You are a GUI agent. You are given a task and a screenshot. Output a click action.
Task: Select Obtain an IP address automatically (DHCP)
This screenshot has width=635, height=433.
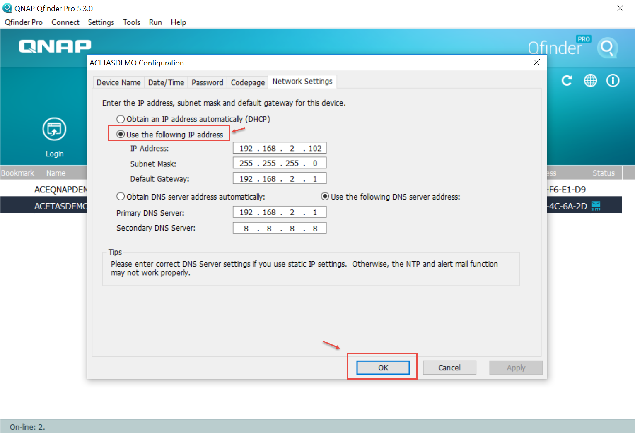tap(121, 119)
